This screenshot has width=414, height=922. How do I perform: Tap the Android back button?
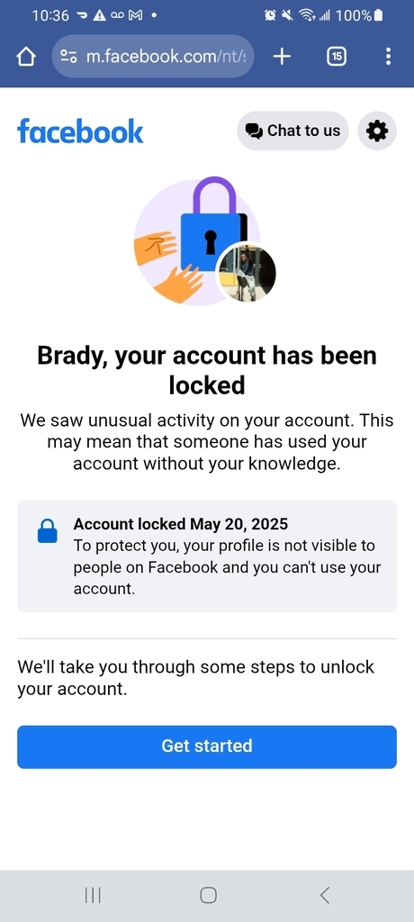(324, 895)
